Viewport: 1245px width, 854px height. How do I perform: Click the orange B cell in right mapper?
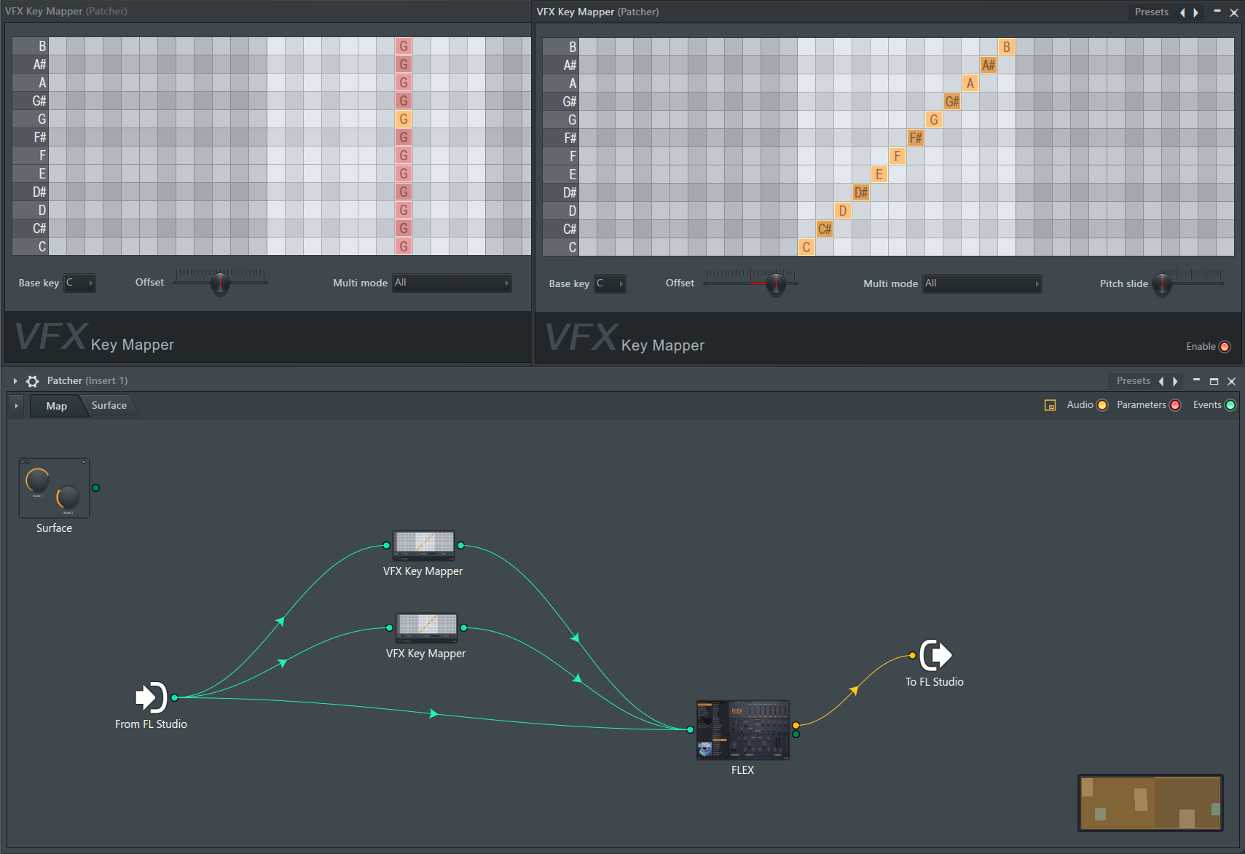(x=1007, y=47)
